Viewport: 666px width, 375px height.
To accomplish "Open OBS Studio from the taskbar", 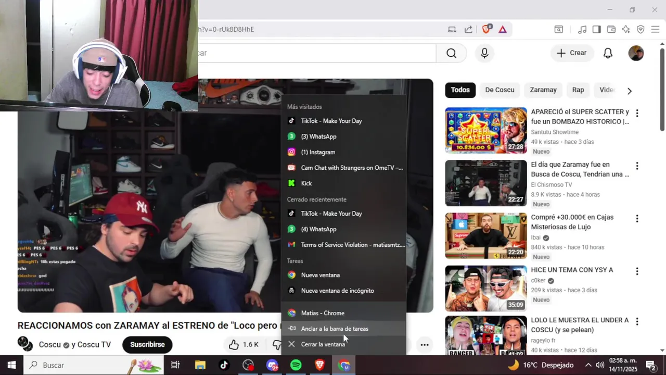I will tap(248, 365).
